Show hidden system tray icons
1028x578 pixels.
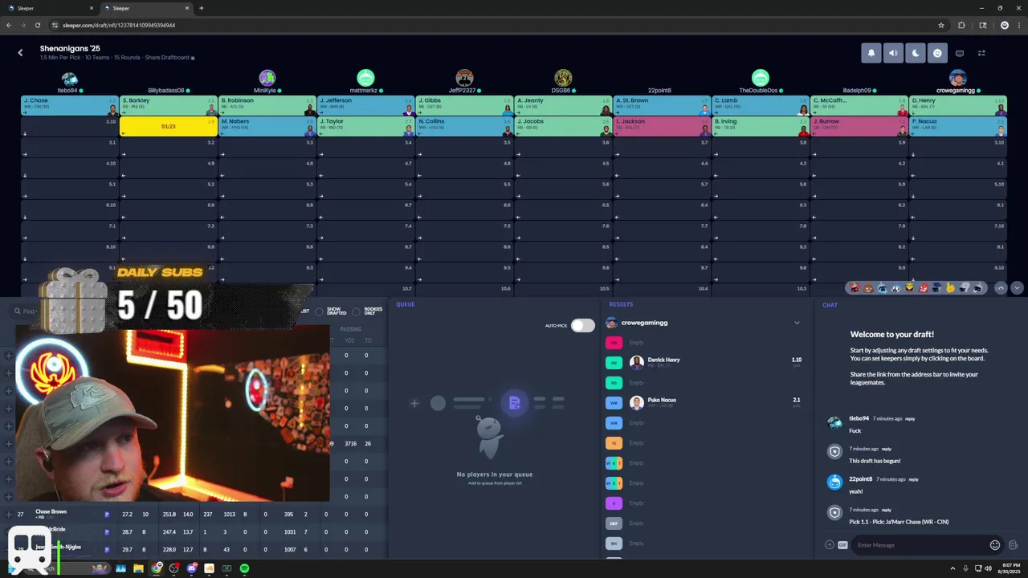click(x=953, y=568)
